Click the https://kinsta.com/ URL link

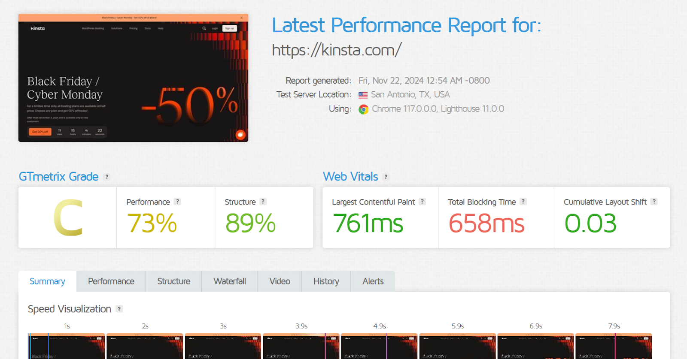tap(337, 50)
